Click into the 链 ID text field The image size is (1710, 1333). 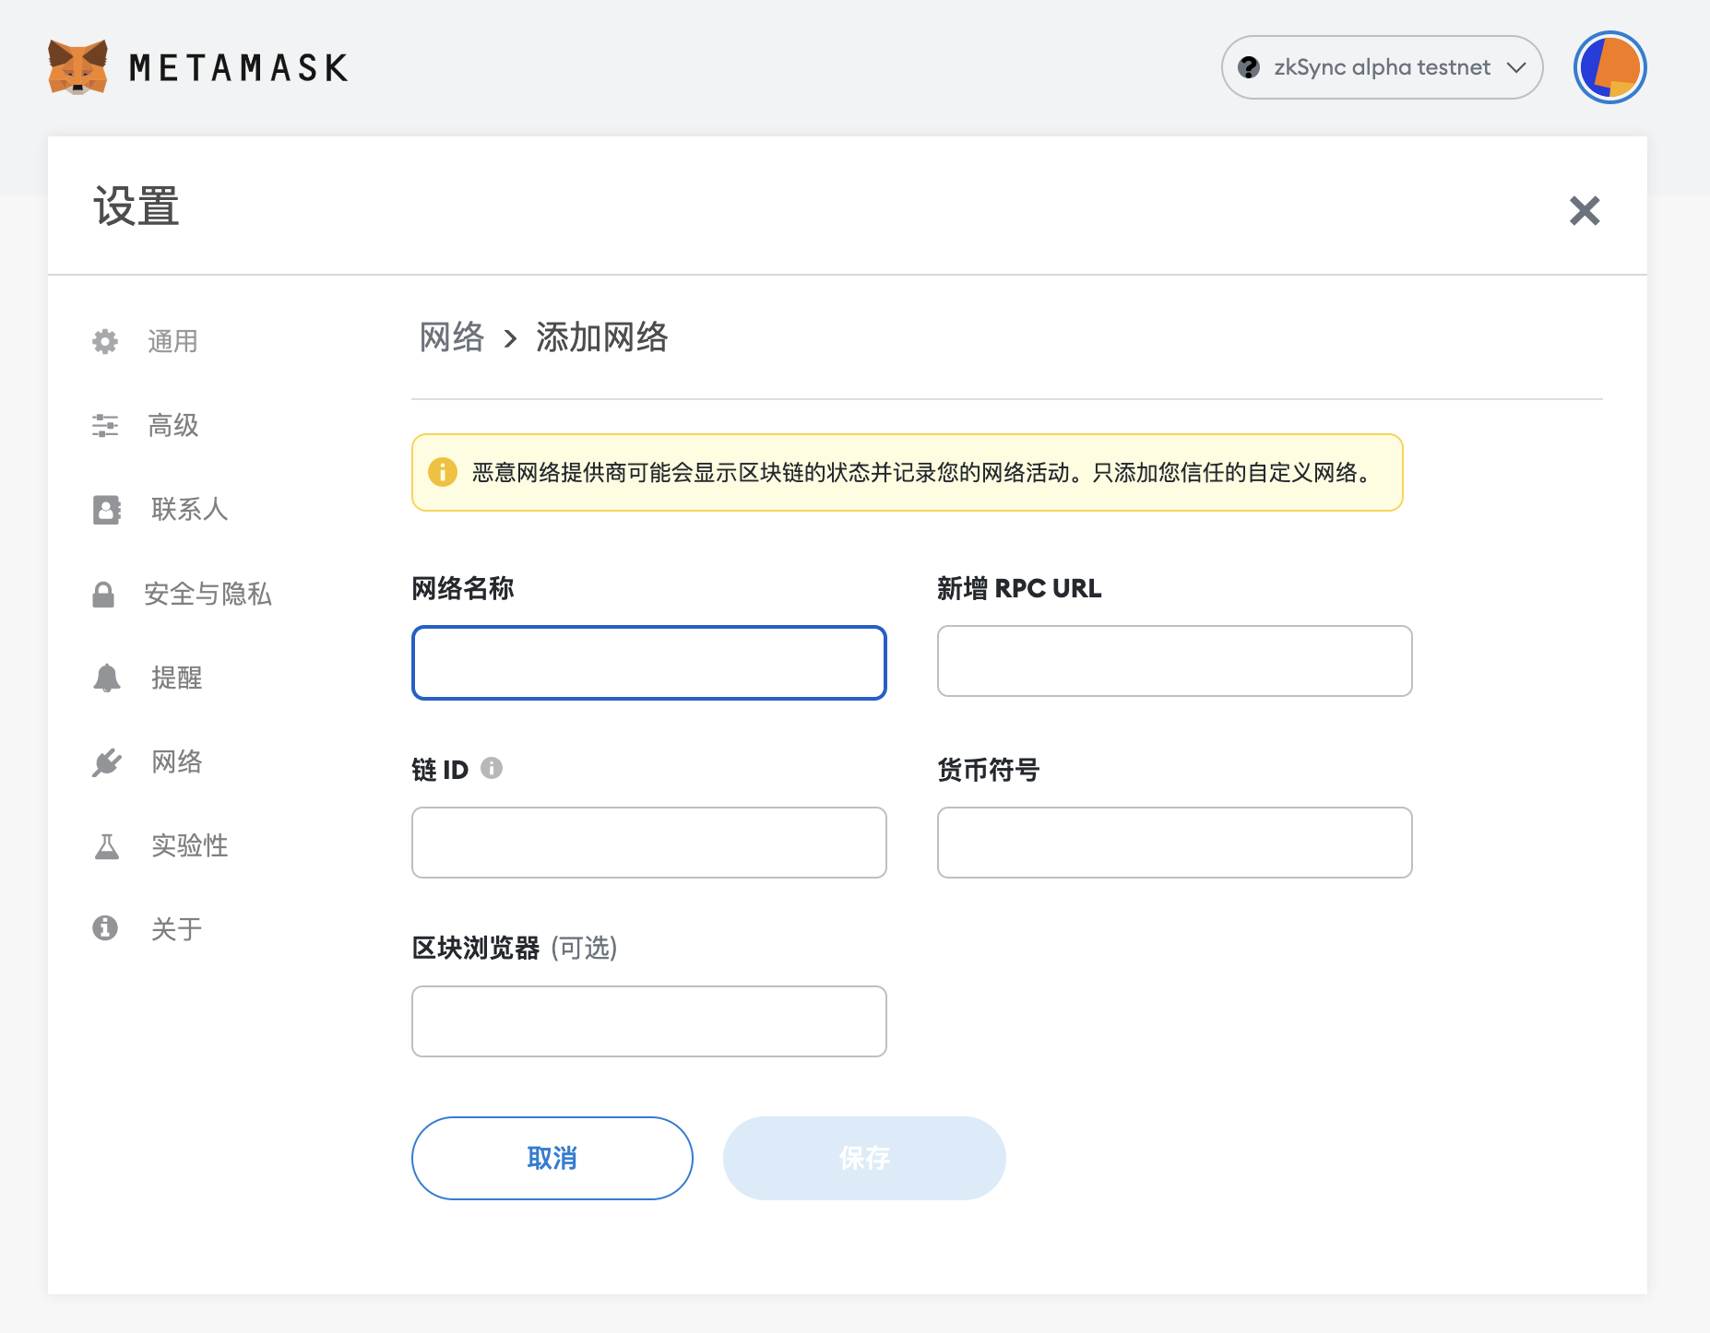tap(648, 843)
